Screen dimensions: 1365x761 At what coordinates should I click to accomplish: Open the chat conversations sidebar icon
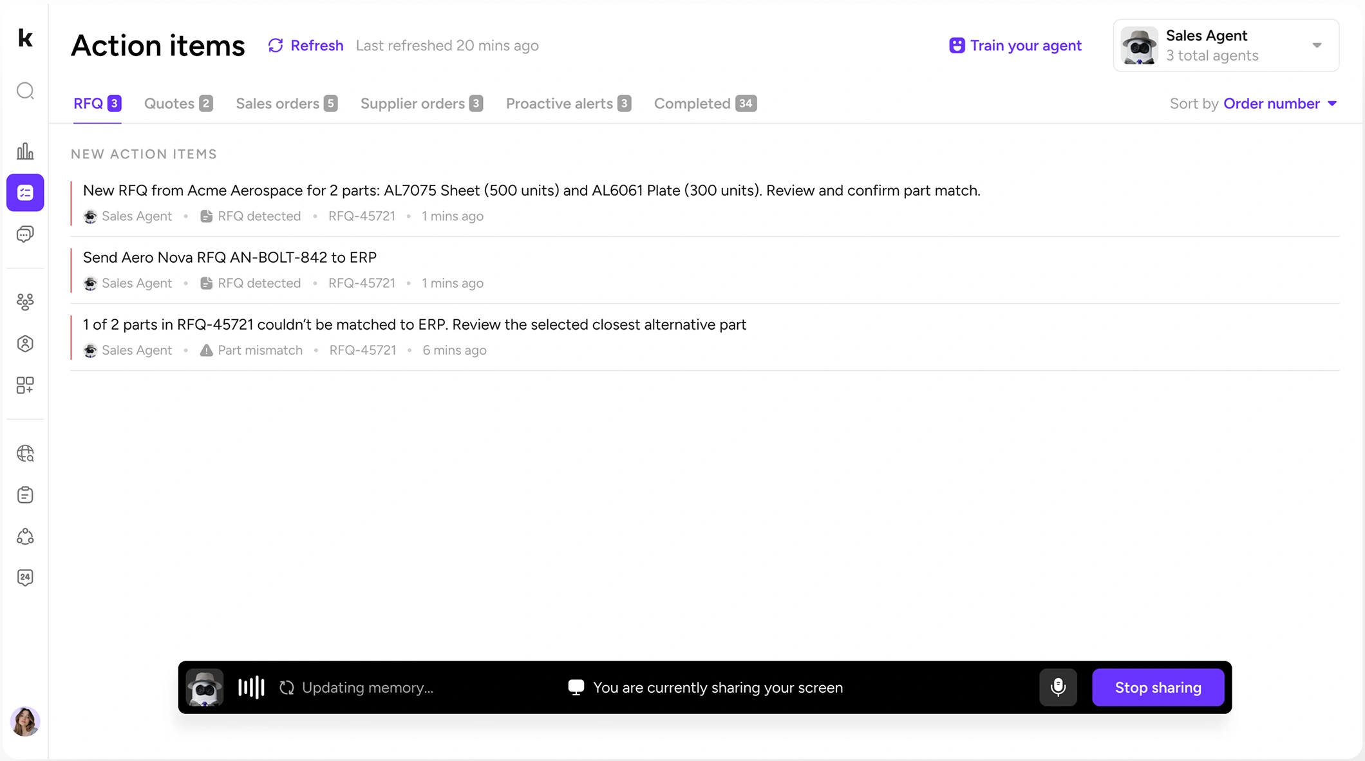25,234
